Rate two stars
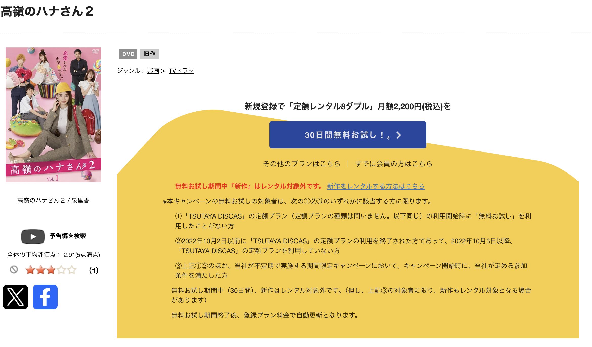 point(40,270)
